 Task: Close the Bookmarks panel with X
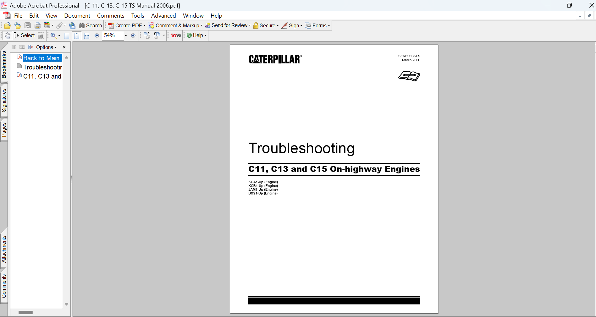coord(64,47)
